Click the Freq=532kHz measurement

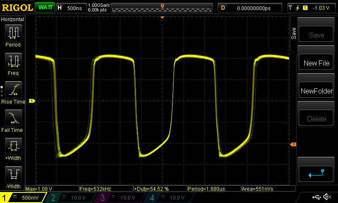[x=106, y=189]
